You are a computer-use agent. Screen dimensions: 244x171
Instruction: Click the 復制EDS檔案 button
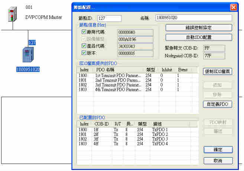(218, 72)
